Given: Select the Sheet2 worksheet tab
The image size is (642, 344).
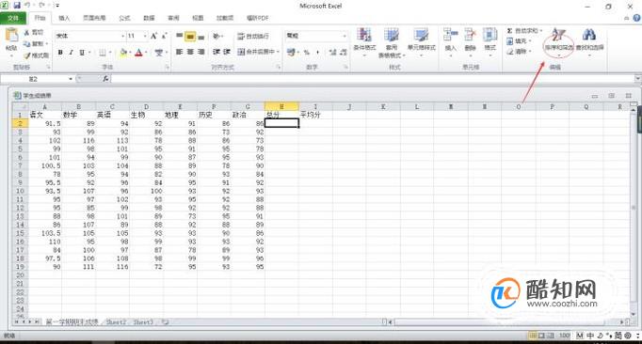Looking at the screenshot, I should pyautogui.click(x=116, y=322).
